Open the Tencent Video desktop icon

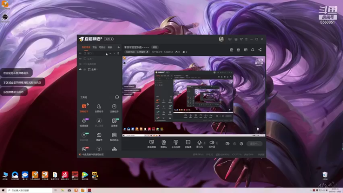point(85,176)
